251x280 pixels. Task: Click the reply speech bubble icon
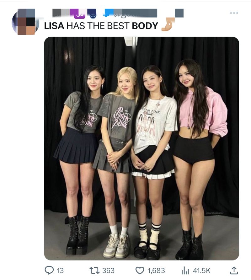pyautogui.click(x=49, y=270)
